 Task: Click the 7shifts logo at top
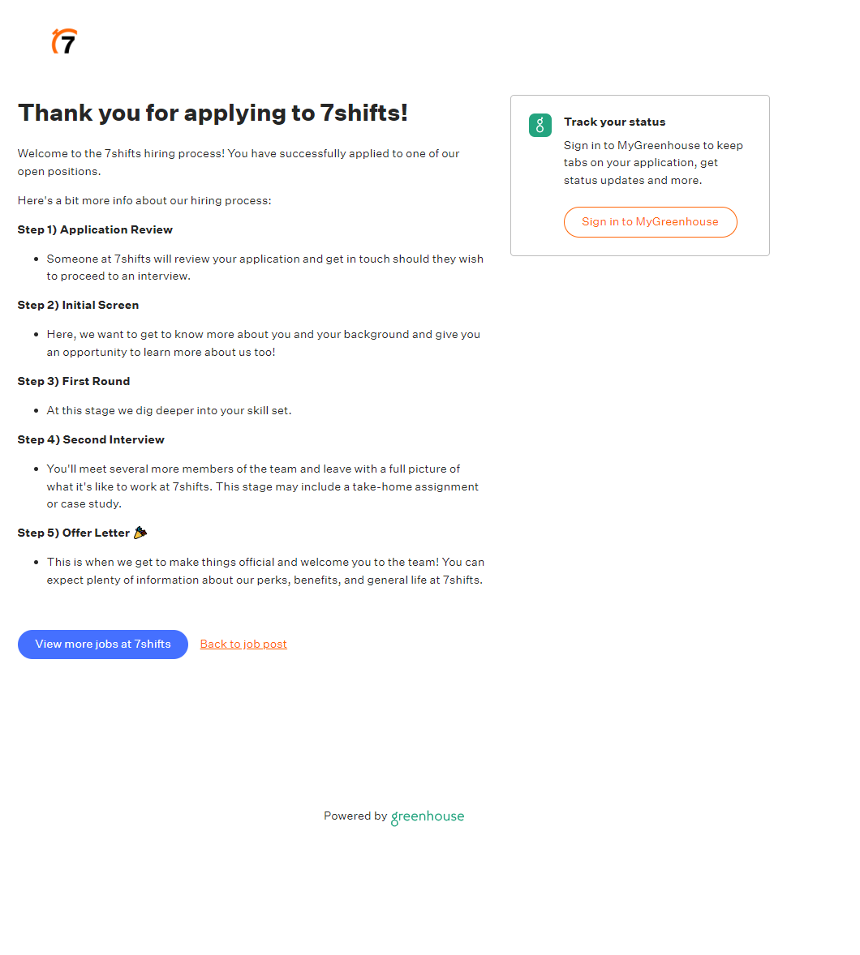point(65,41)
